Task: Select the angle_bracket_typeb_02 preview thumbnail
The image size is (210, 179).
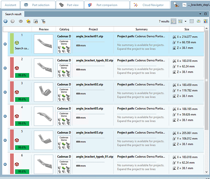Action: 43,68
